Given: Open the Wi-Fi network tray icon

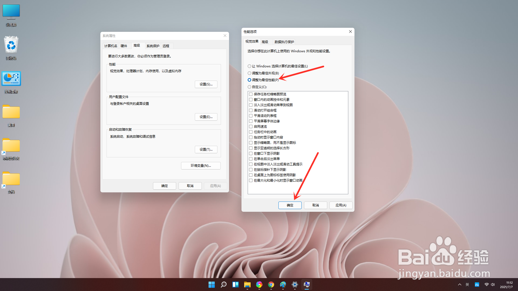Looking at the screenshot, I should pos(487,285).
